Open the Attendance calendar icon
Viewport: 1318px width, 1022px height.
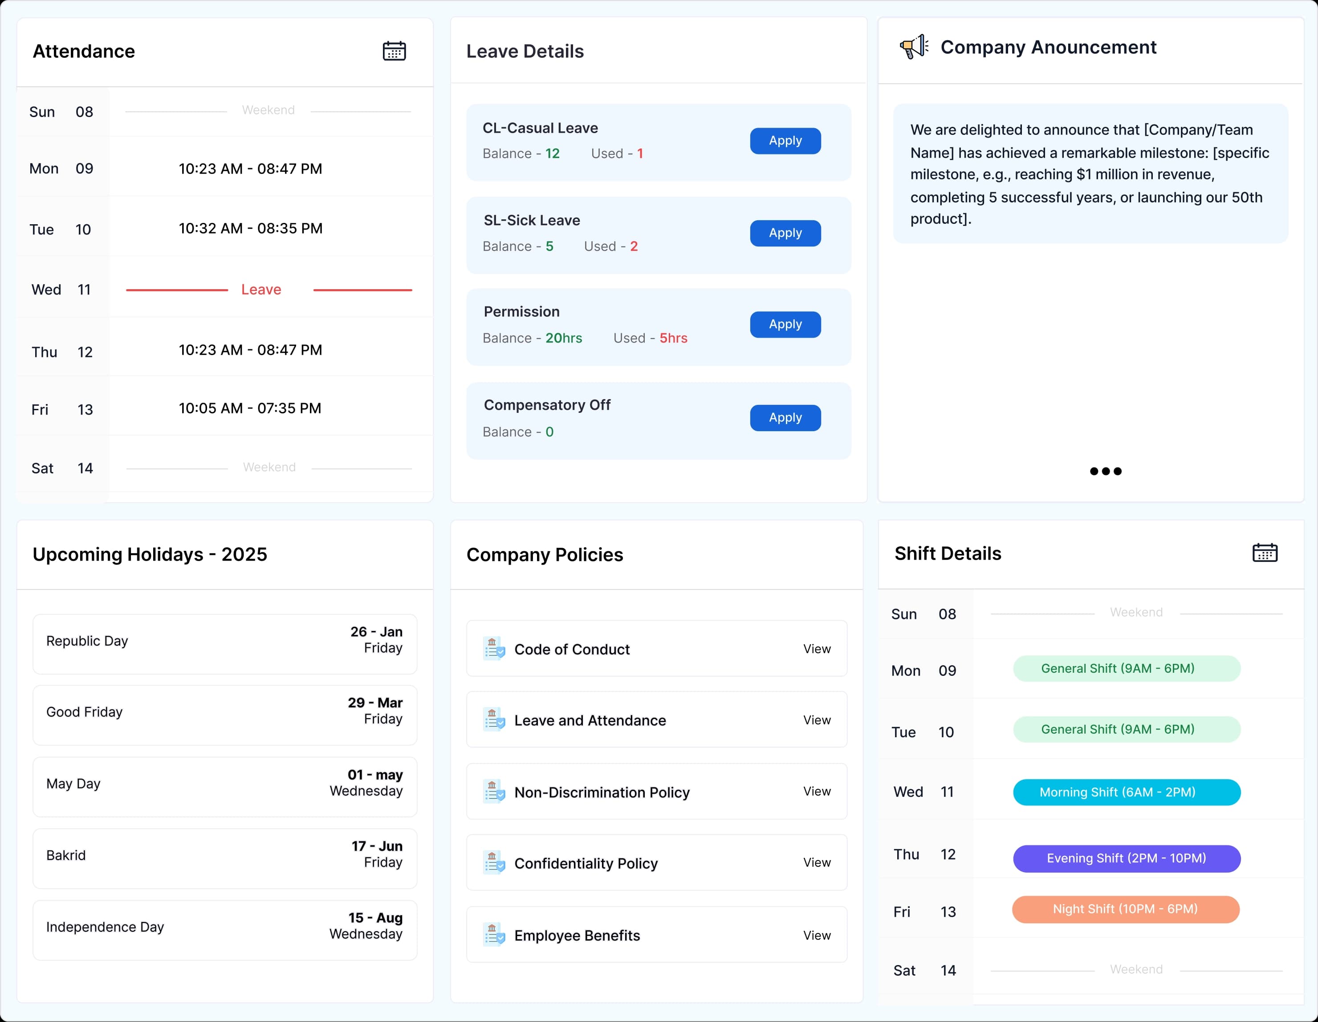(394, 51)
